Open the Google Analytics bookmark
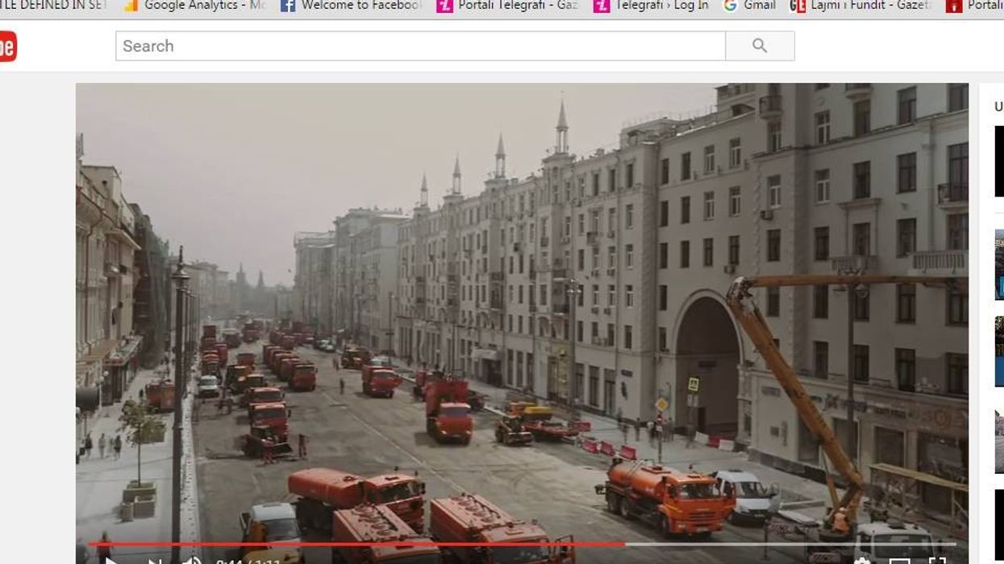 (194, 6)
